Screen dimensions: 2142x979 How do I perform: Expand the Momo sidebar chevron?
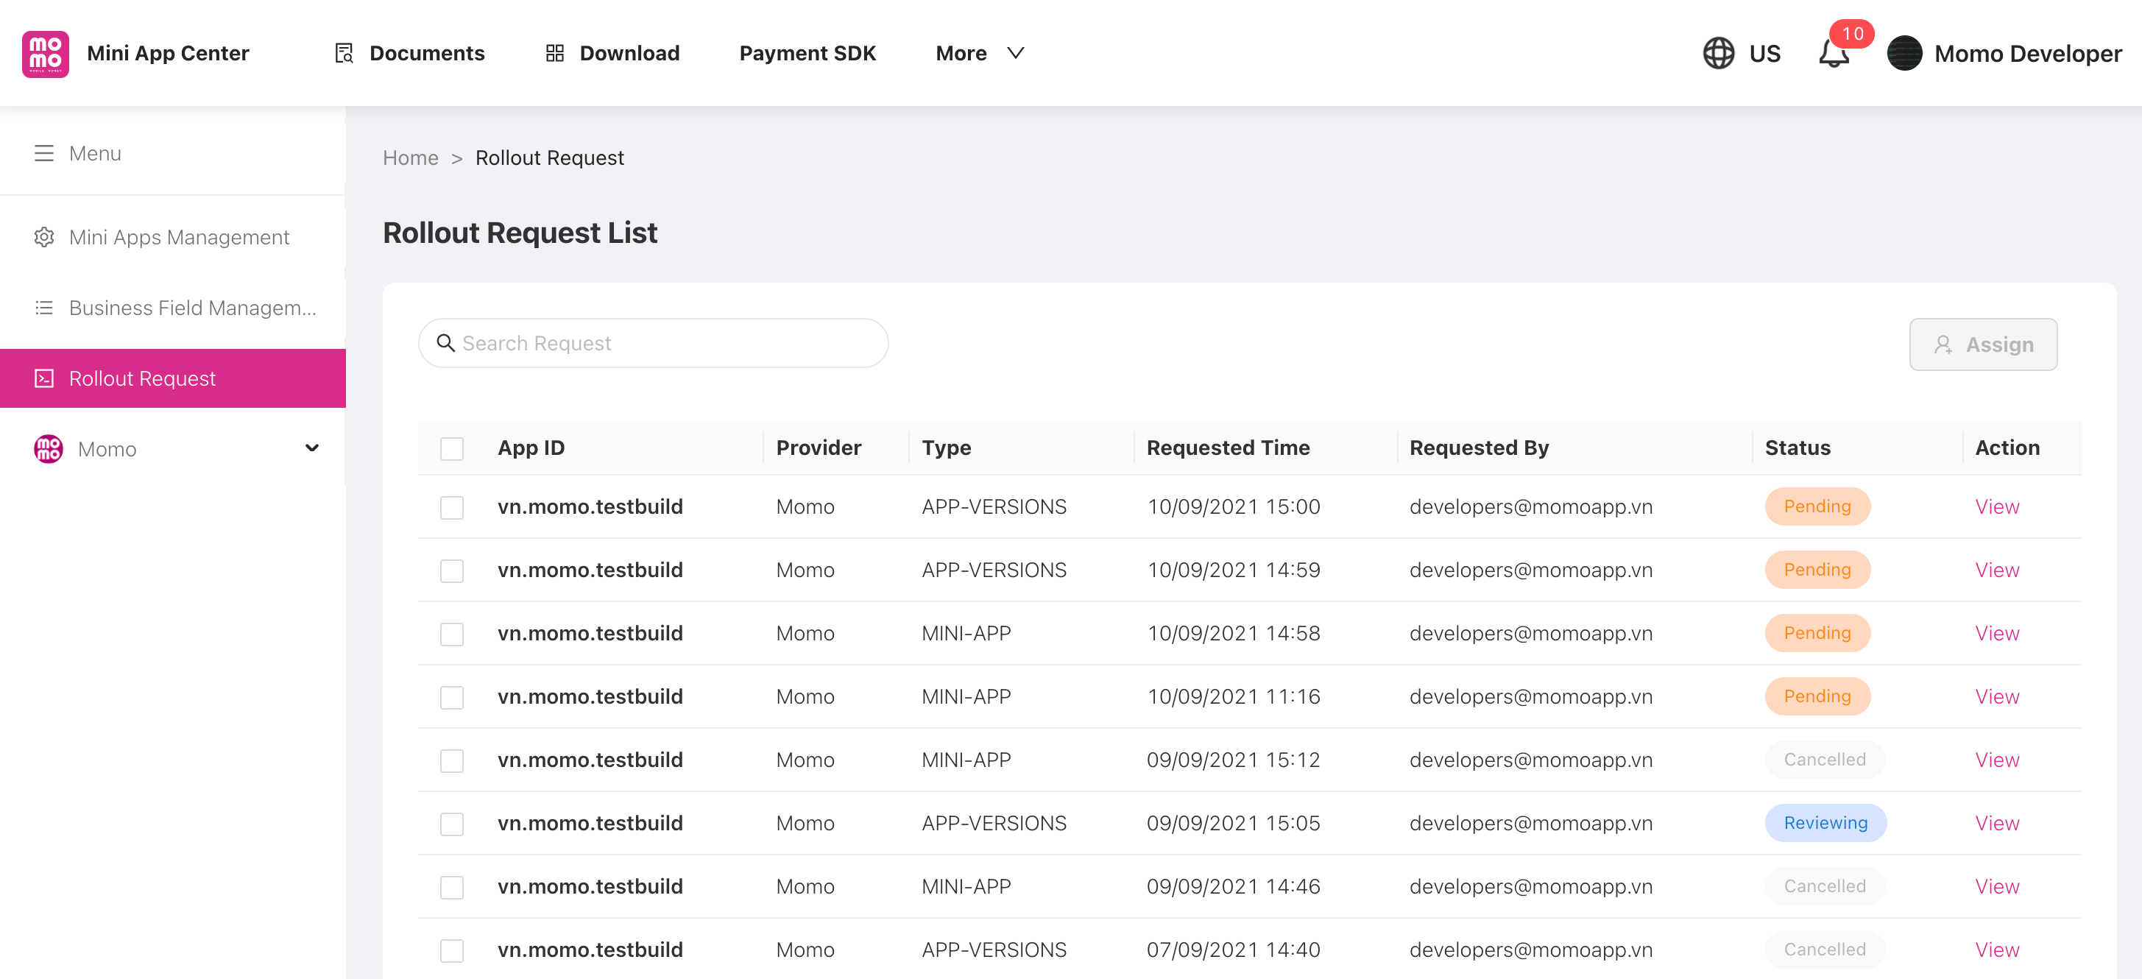pyautogui.click(x=312, y=448)
